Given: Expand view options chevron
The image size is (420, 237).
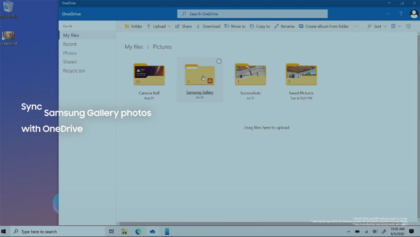Looking at the screenshot, I should pyautogui.click(x=399, y=26).
